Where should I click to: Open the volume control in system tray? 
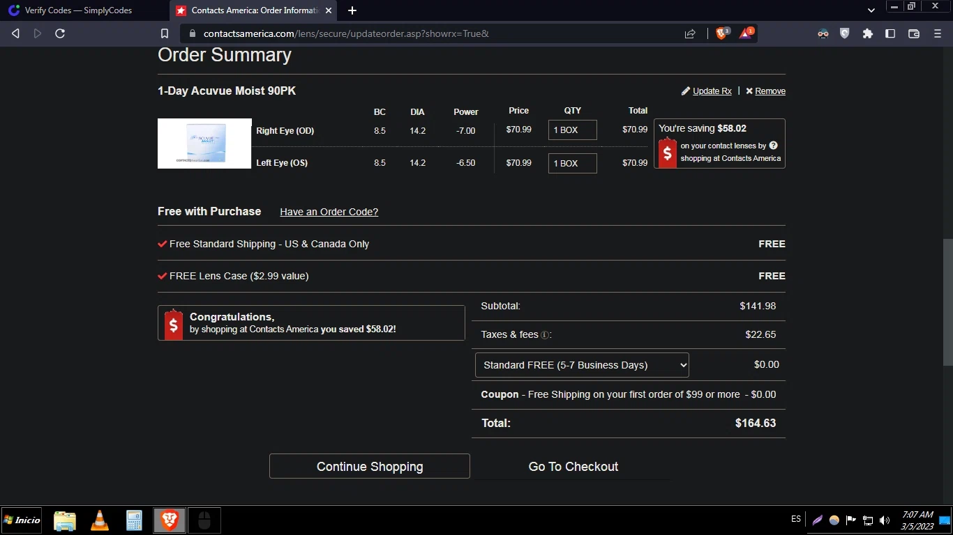pyautogui.click(x=885, y=520)
